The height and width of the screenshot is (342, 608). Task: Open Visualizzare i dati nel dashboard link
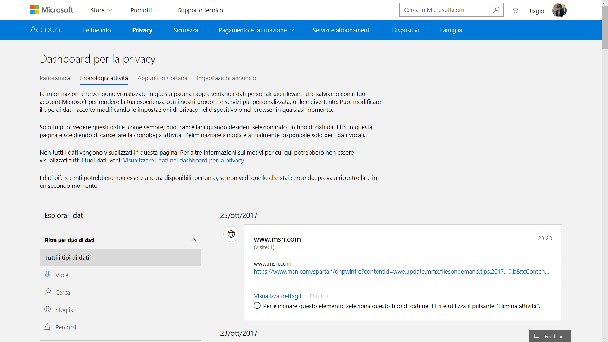pos(183,160)
